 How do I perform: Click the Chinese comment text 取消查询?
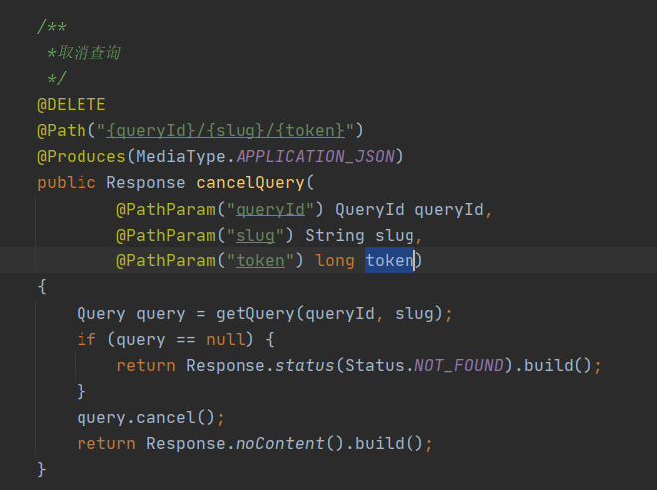[x=89, y=53]
